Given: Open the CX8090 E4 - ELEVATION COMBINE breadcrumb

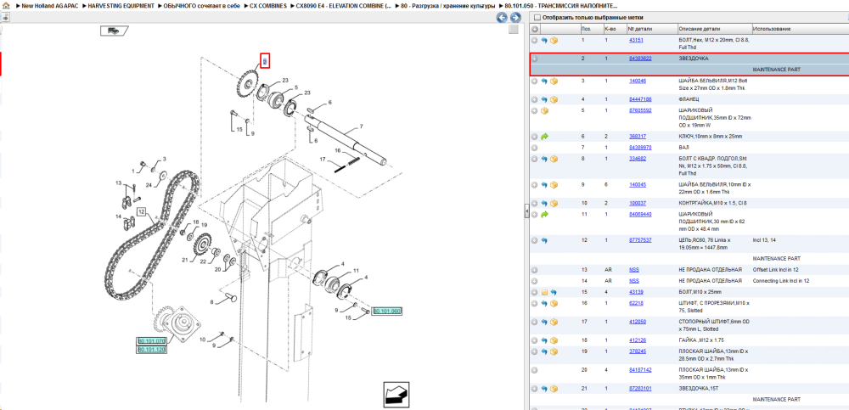Looking at the screenshot, I should coord(345,5).
